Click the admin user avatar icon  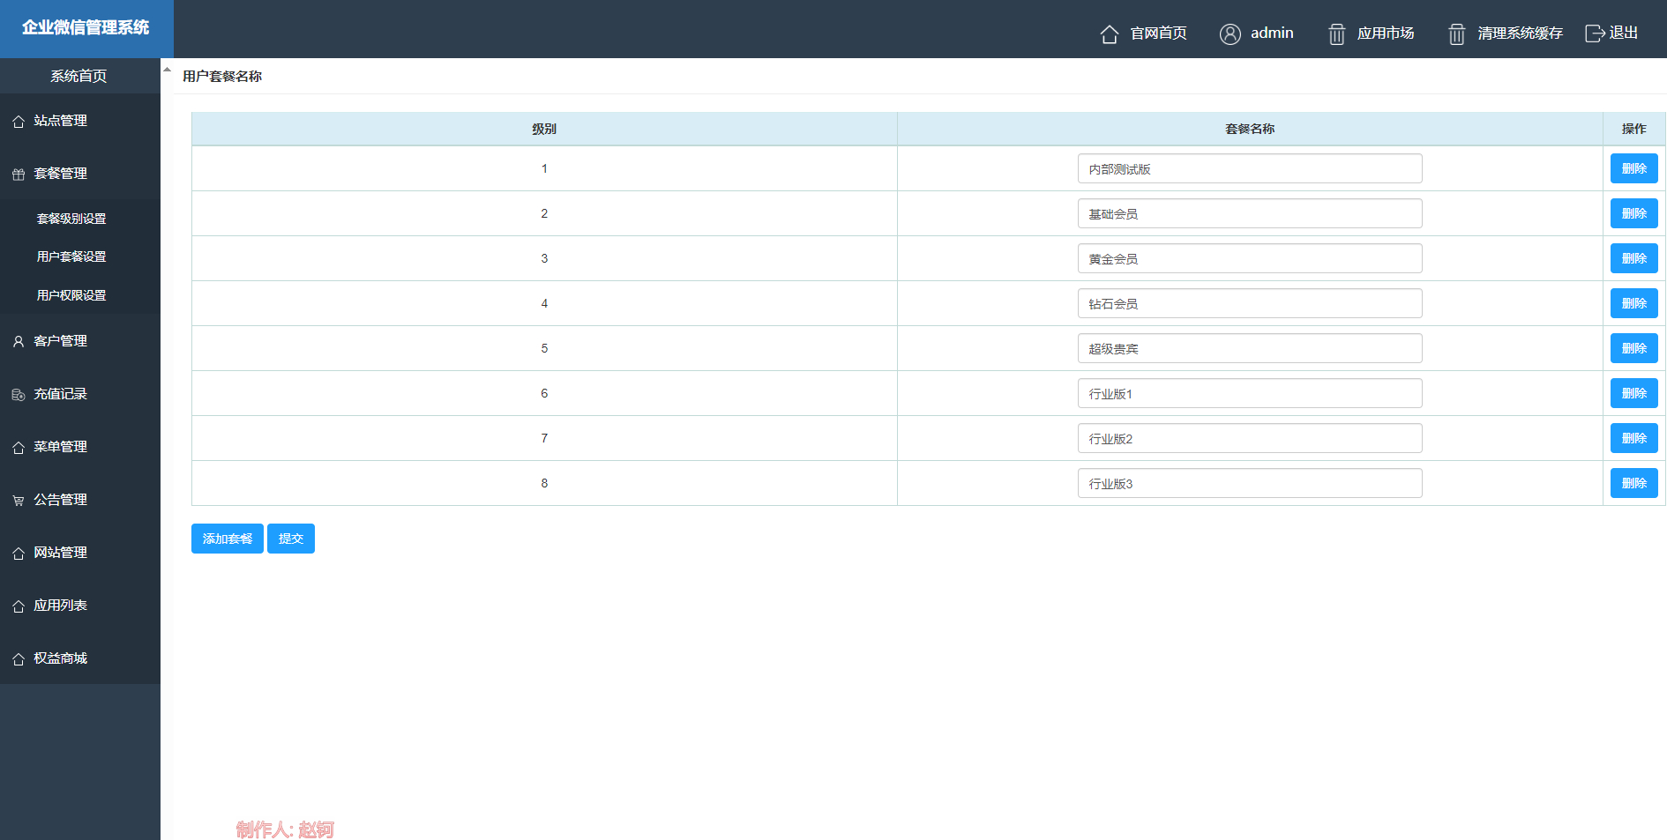[x=1230, y=33]
